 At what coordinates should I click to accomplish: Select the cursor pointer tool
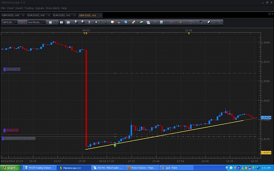coord(89,22)
